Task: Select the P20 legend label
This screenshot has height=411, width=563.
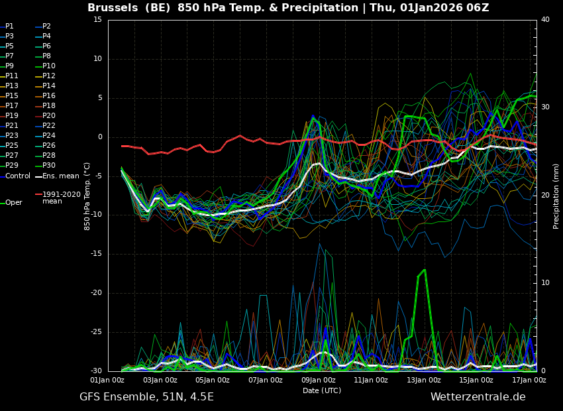Action: click(x=49, y=116)
